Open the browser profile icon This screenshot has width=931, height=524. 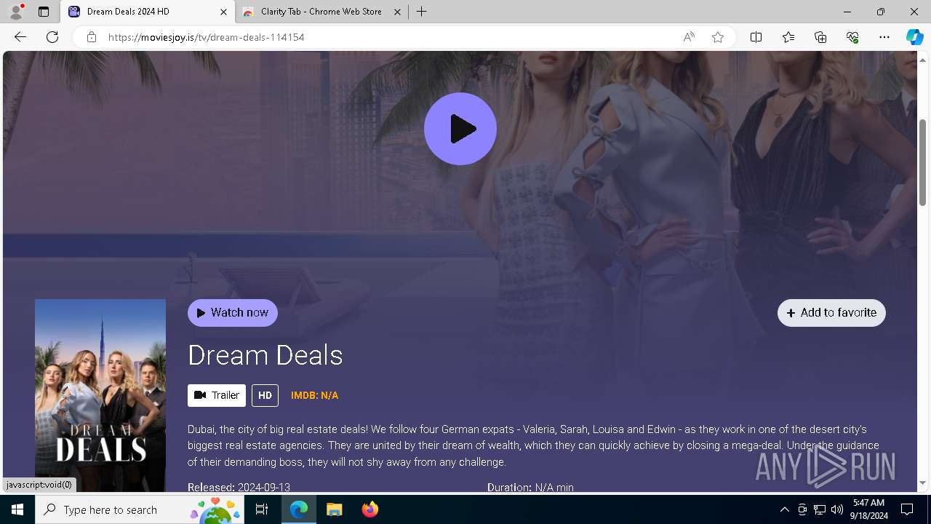(x=16, y=12)
